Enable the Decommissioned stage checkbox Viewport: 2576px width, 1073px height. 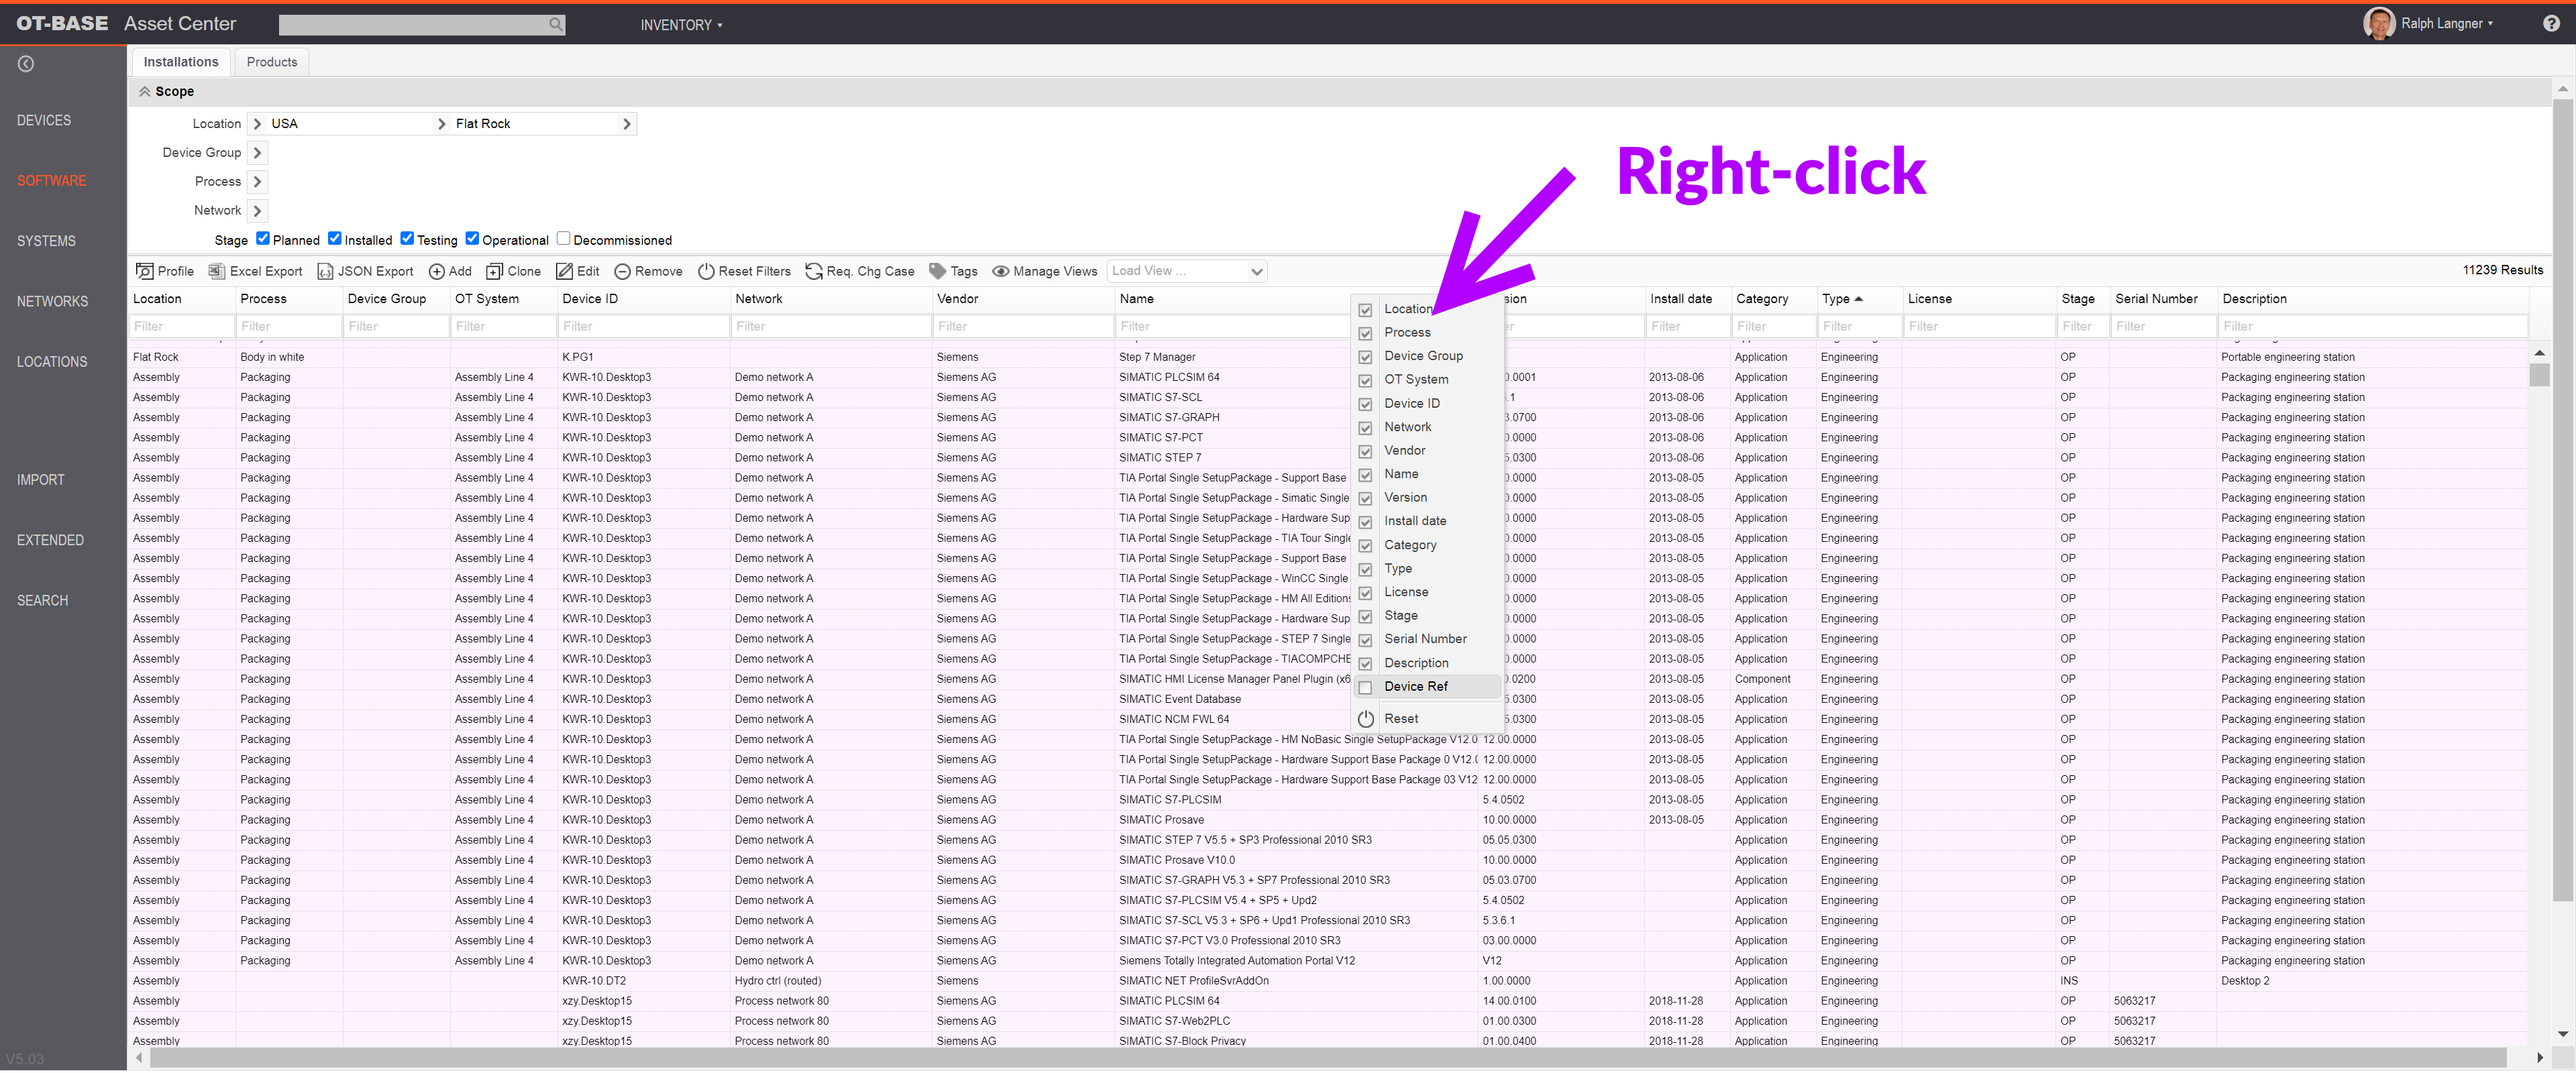pos(563,238)
